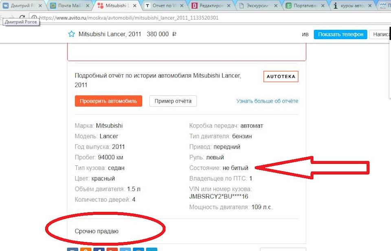Click the price 380 000 ₽
391x251 pixels.
pyautogui.click(x=162, y=34)
